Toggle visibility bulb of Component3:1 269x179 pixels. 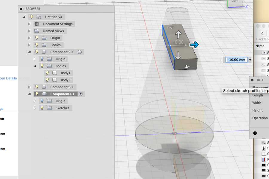coord(37,87)
